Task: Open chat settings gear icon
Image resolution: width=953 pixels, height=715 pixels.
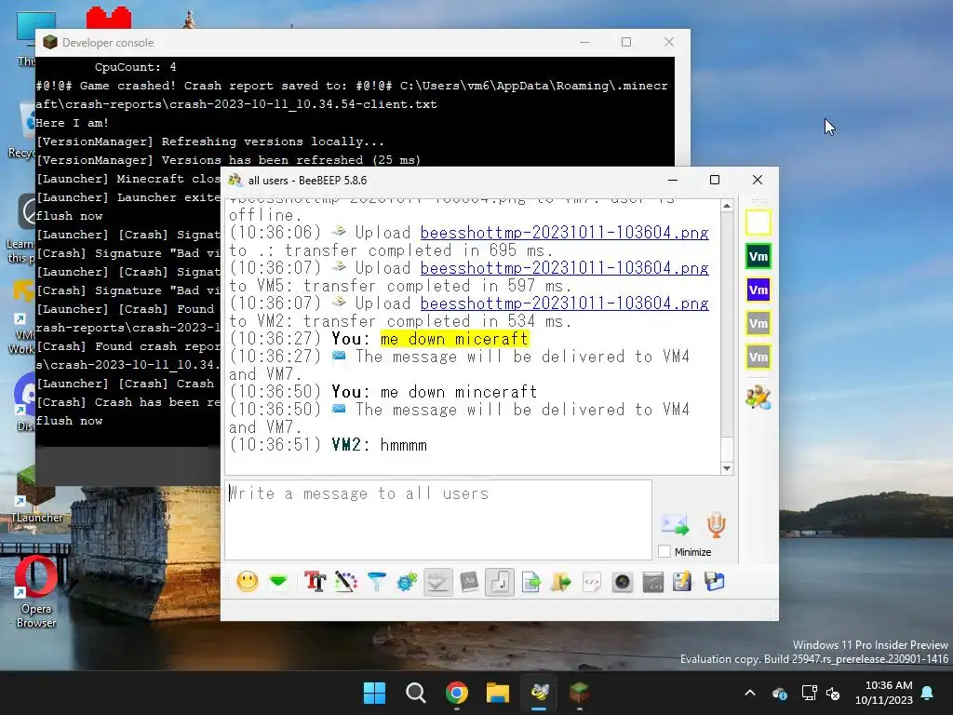Action: [x=408, y=582]
